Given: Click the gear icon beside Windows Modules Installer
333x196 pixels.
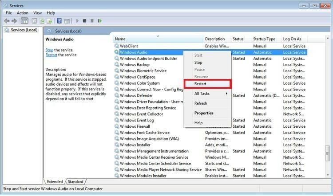Looking at the screenshot, I should tap(117, 176).
